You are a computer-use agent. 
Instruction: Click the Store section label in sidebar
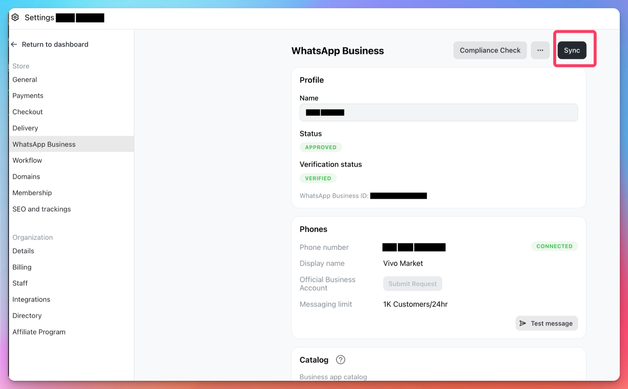coord(21,66)
